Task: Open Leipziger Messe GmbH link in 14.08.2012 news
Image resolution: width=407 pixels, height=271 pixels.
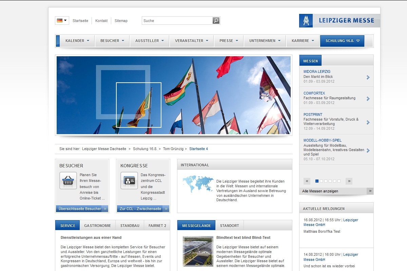Action: (x=331, y=257)
